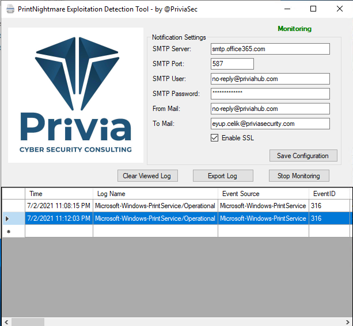Click Save Configuration button
The height and width of the screenshot is (326, 353).
[303, 156]
